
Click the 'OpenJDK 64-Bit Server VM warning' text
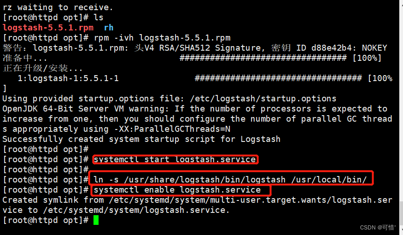point(86,108)
